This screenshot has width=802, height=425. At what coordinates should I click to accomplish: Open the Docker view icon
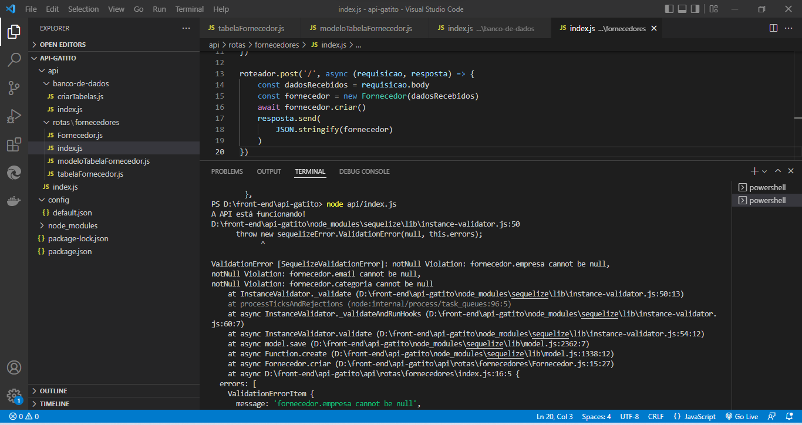[14, 201]
